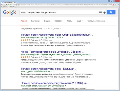Viewport: 120px width, 91px height.
Task: Switch to the Картинки tab
Action: pos(35,21)
